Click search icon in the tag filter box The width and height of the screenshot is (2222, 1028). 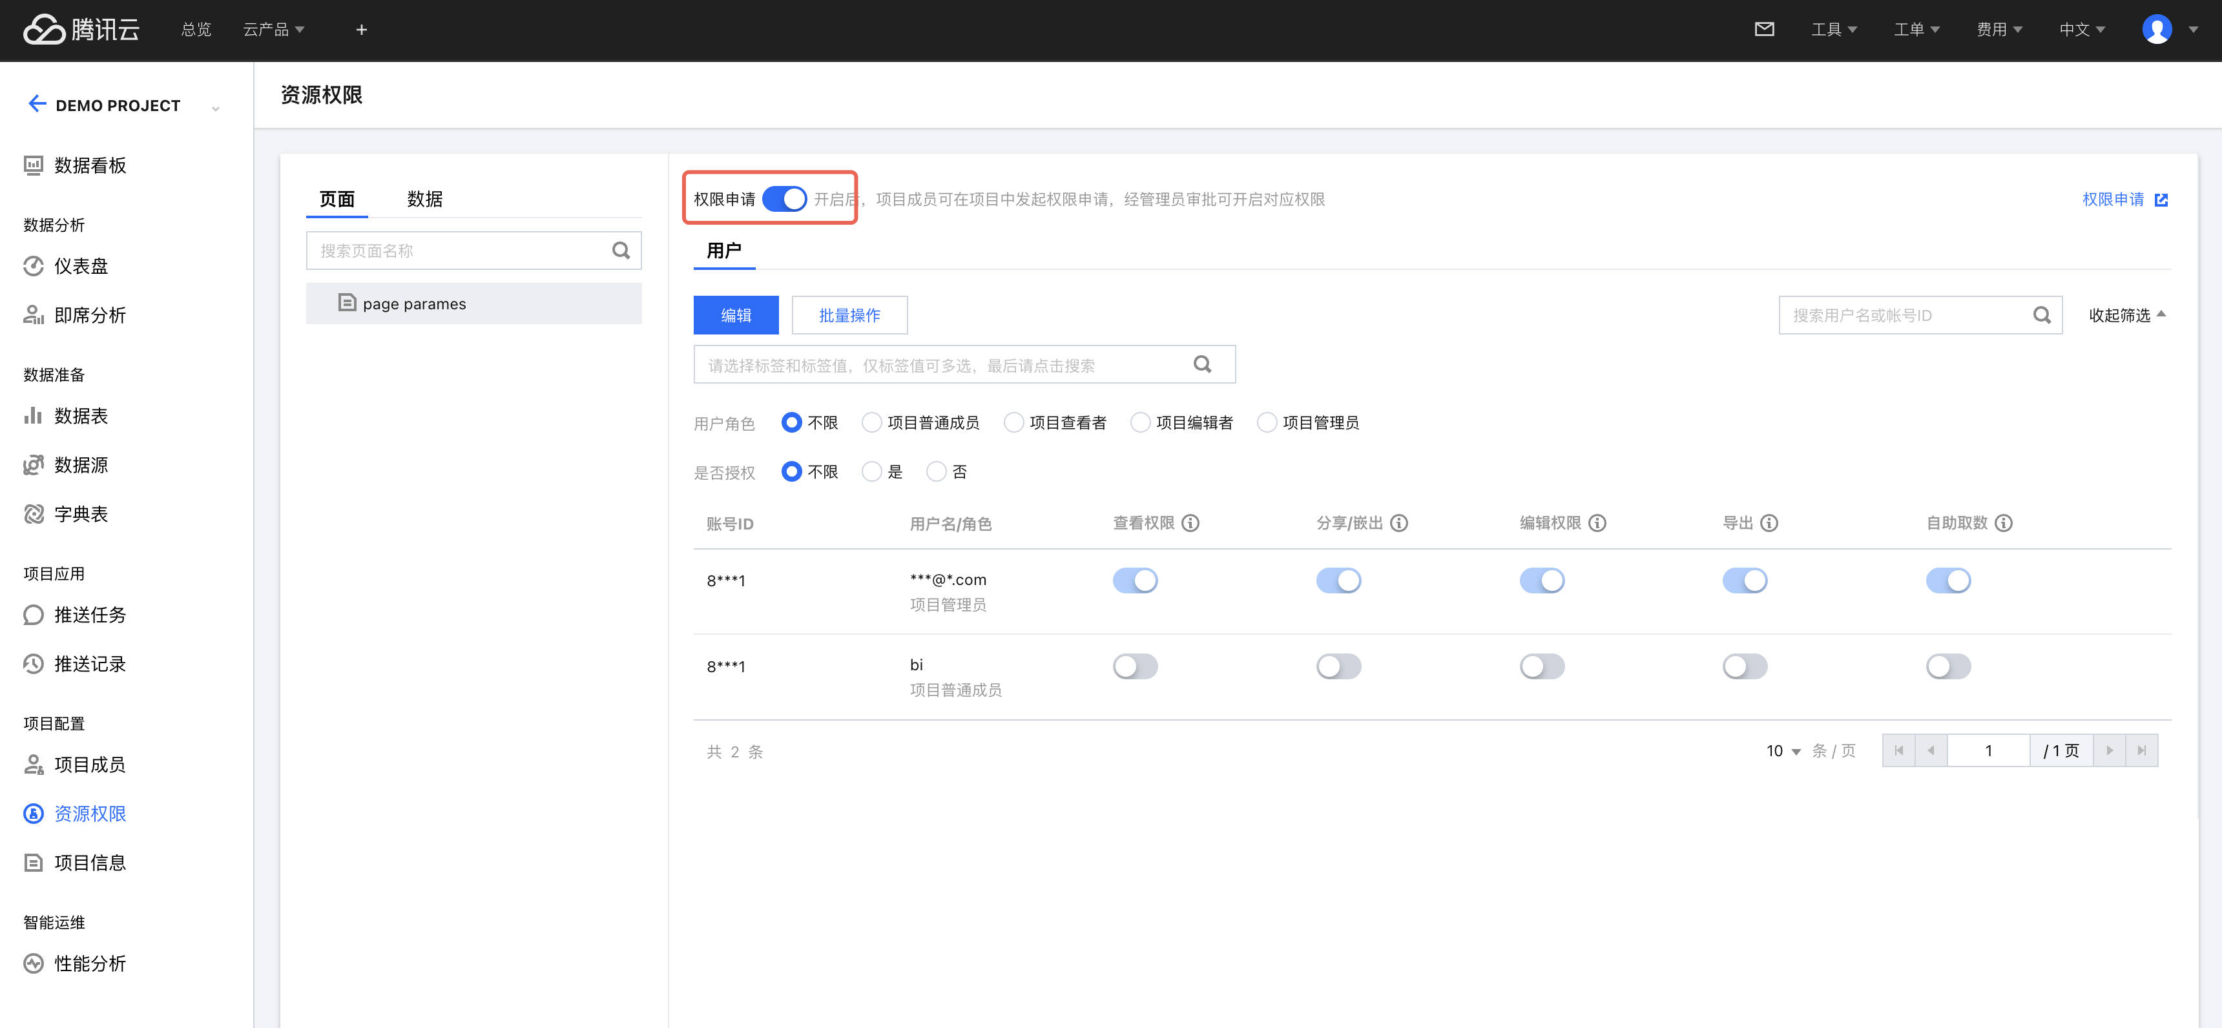tap(1201, 364)
